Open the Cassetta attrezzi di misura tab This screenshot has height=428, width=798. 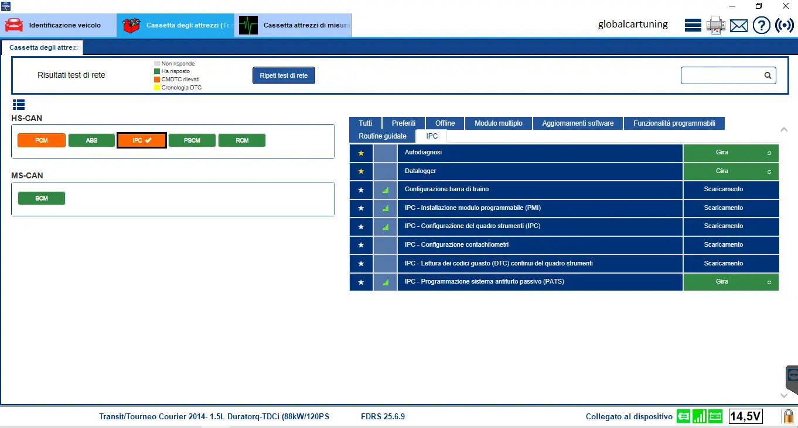pyautogui.click(x=293, y=25)
